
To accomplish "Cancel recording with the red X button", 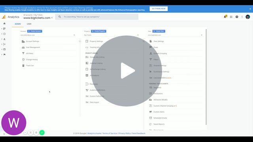I will pos(30,133).
